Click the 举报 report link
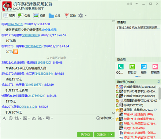The width and height of the screenshot is (161, 139). [129, 4]
